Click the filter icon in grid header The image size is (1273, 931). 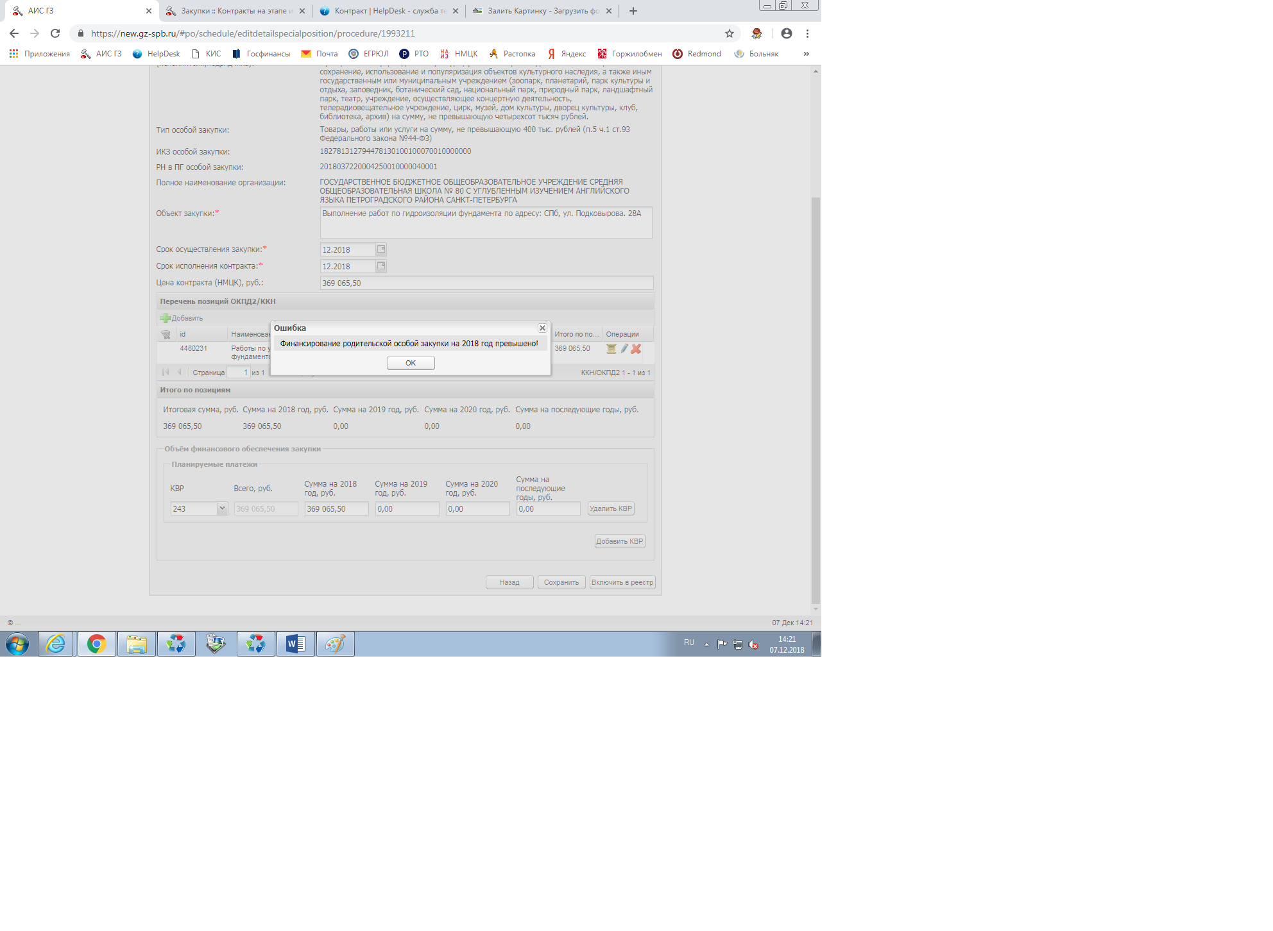point(166,335)
